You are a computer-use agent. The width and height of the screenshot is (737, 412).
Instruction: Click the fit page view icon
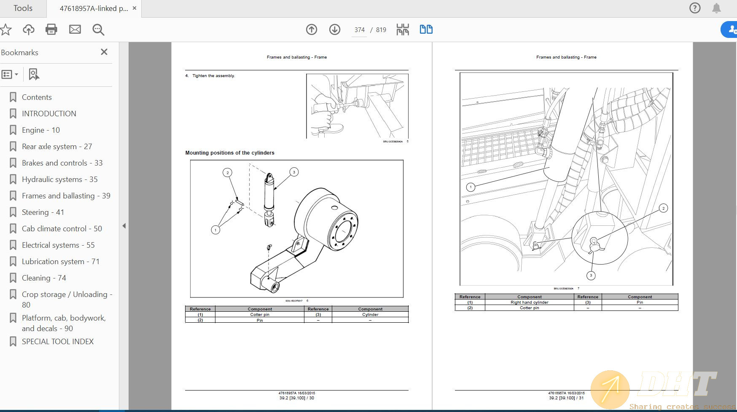(403, 29)
